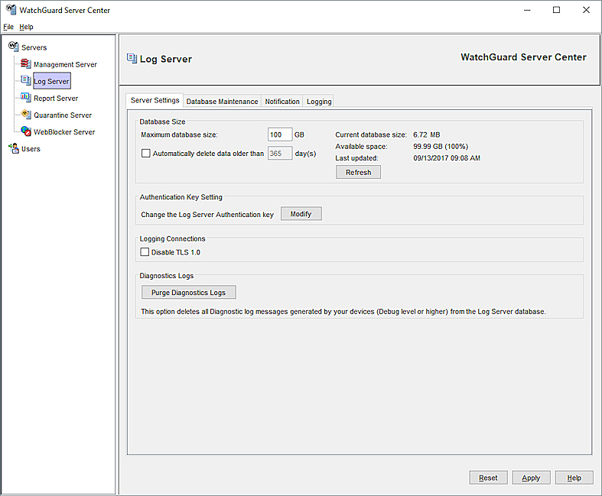Viewport: 602px width, 496px height.
Task: Enable automatic deletion of old data
Action: [x=146, y=153]
